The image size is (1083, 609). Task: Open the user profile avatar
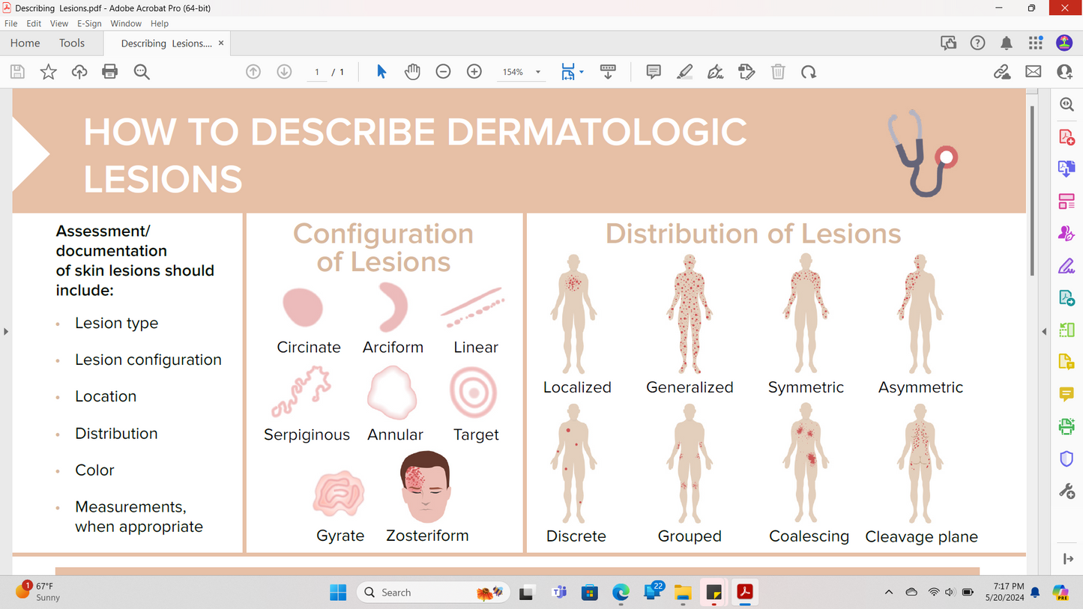point(1064,43)
